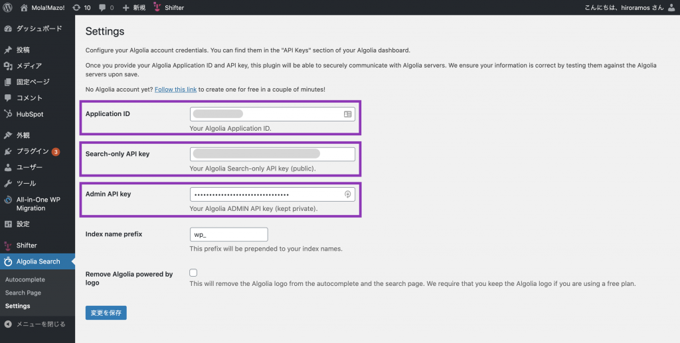680x343 pixels.
Task: Open the Search Page submenu item
Action: (x=23, y=293)
